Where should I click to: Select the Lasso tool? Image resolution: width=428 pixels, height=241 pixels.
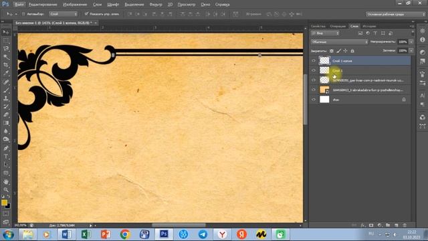(x=6, y=49)
